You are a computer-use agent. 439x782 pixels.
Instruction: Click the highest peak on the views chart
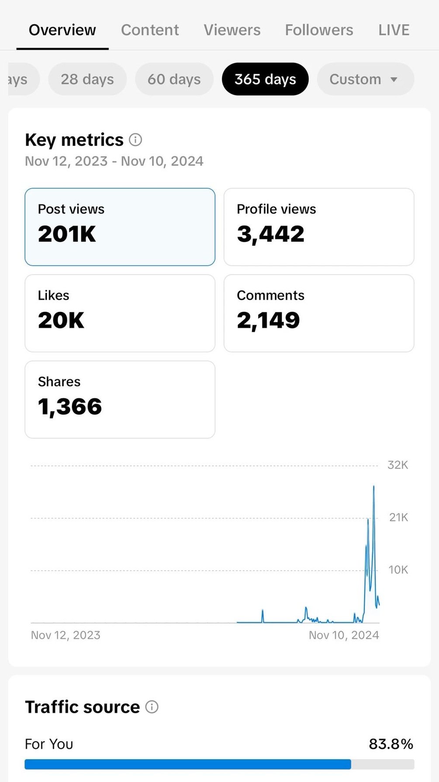coord(373,487)
